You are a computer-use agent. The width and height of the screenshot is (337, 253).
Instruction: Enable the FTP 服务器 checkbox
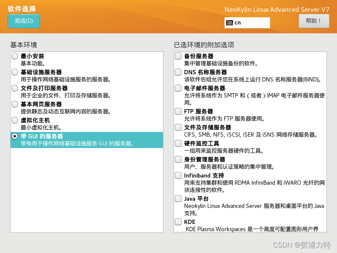[178, 111]
